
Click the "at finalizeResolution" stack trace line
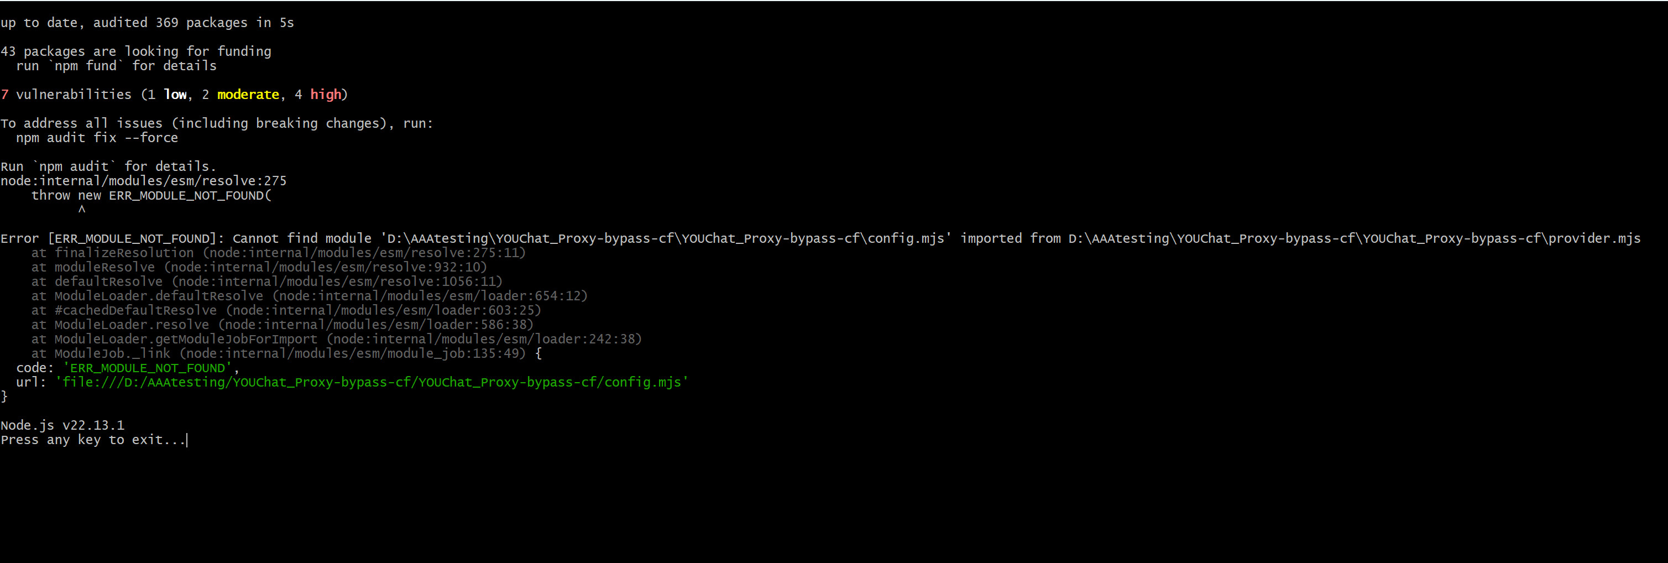pos(279,253)
